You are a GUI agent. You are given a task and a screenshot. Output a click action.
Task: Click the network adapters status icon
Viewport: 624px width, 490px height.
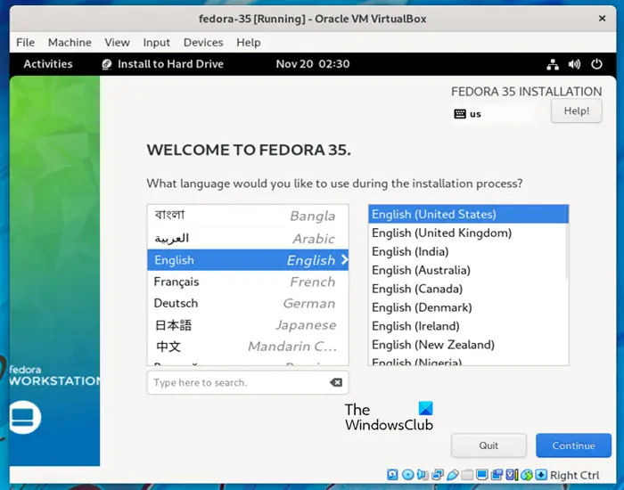[x=438, y=475]
